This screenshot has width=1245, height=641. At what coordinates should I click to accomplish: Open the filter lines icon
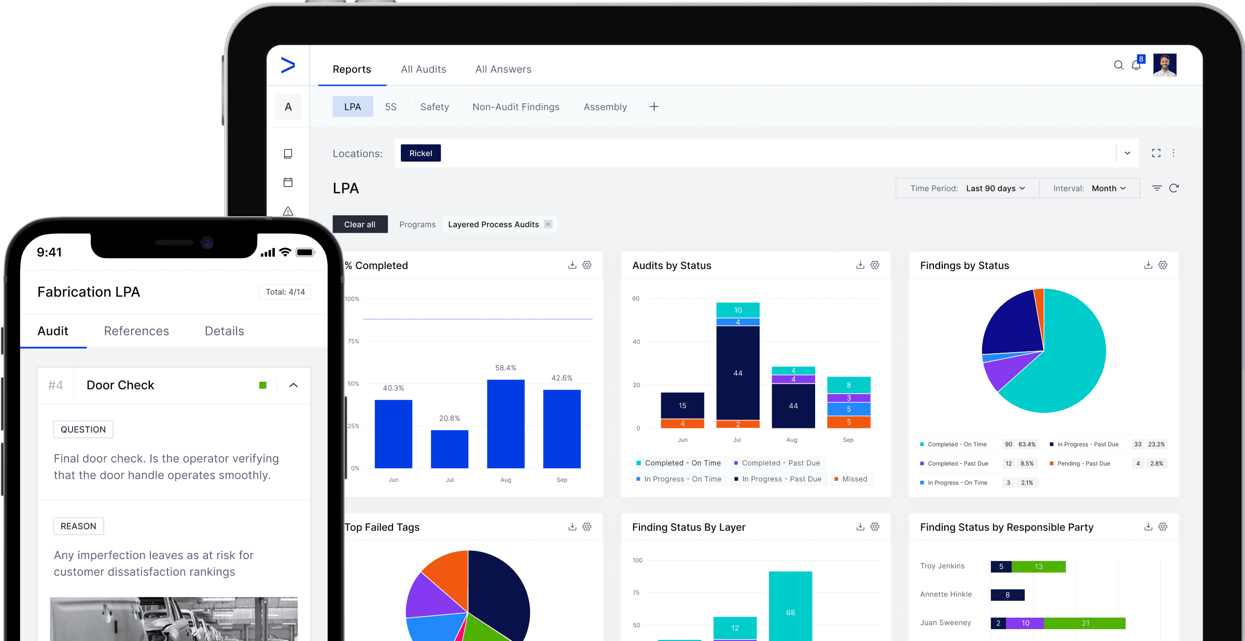1157,188
